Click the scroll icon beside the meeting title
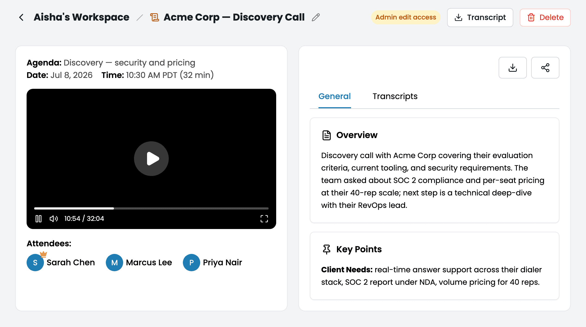The image size is (586, 327). (x=155, y=17)
